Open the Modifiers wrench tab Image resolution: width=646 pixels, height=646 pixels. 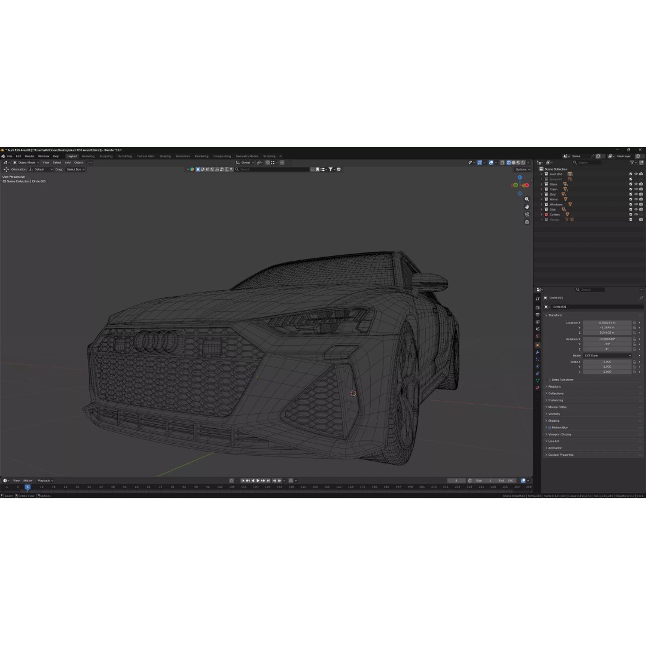[537, 352]
